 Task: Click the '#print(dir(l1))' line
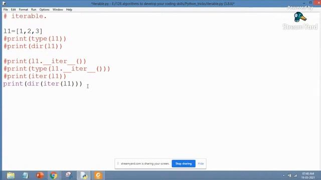(33, 46)
